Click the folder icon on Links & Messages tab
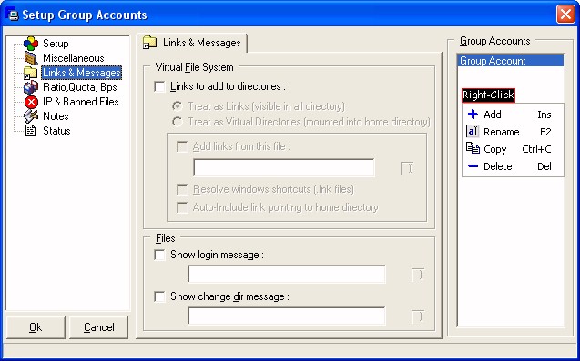 pos(150,43)
